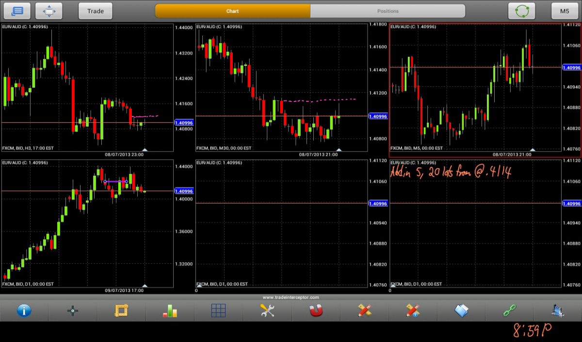Image resolution: width=582 pixels, height=342 pixels.
Task: Open the Trade button
Action: click(96, 11)
